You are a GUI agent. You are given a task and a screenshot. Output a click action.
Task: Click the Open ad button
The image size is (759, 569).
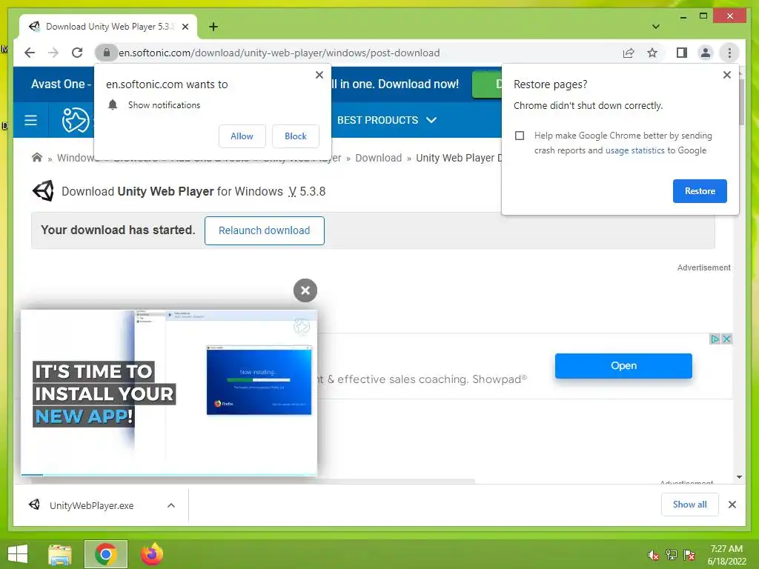click(623, 366)
